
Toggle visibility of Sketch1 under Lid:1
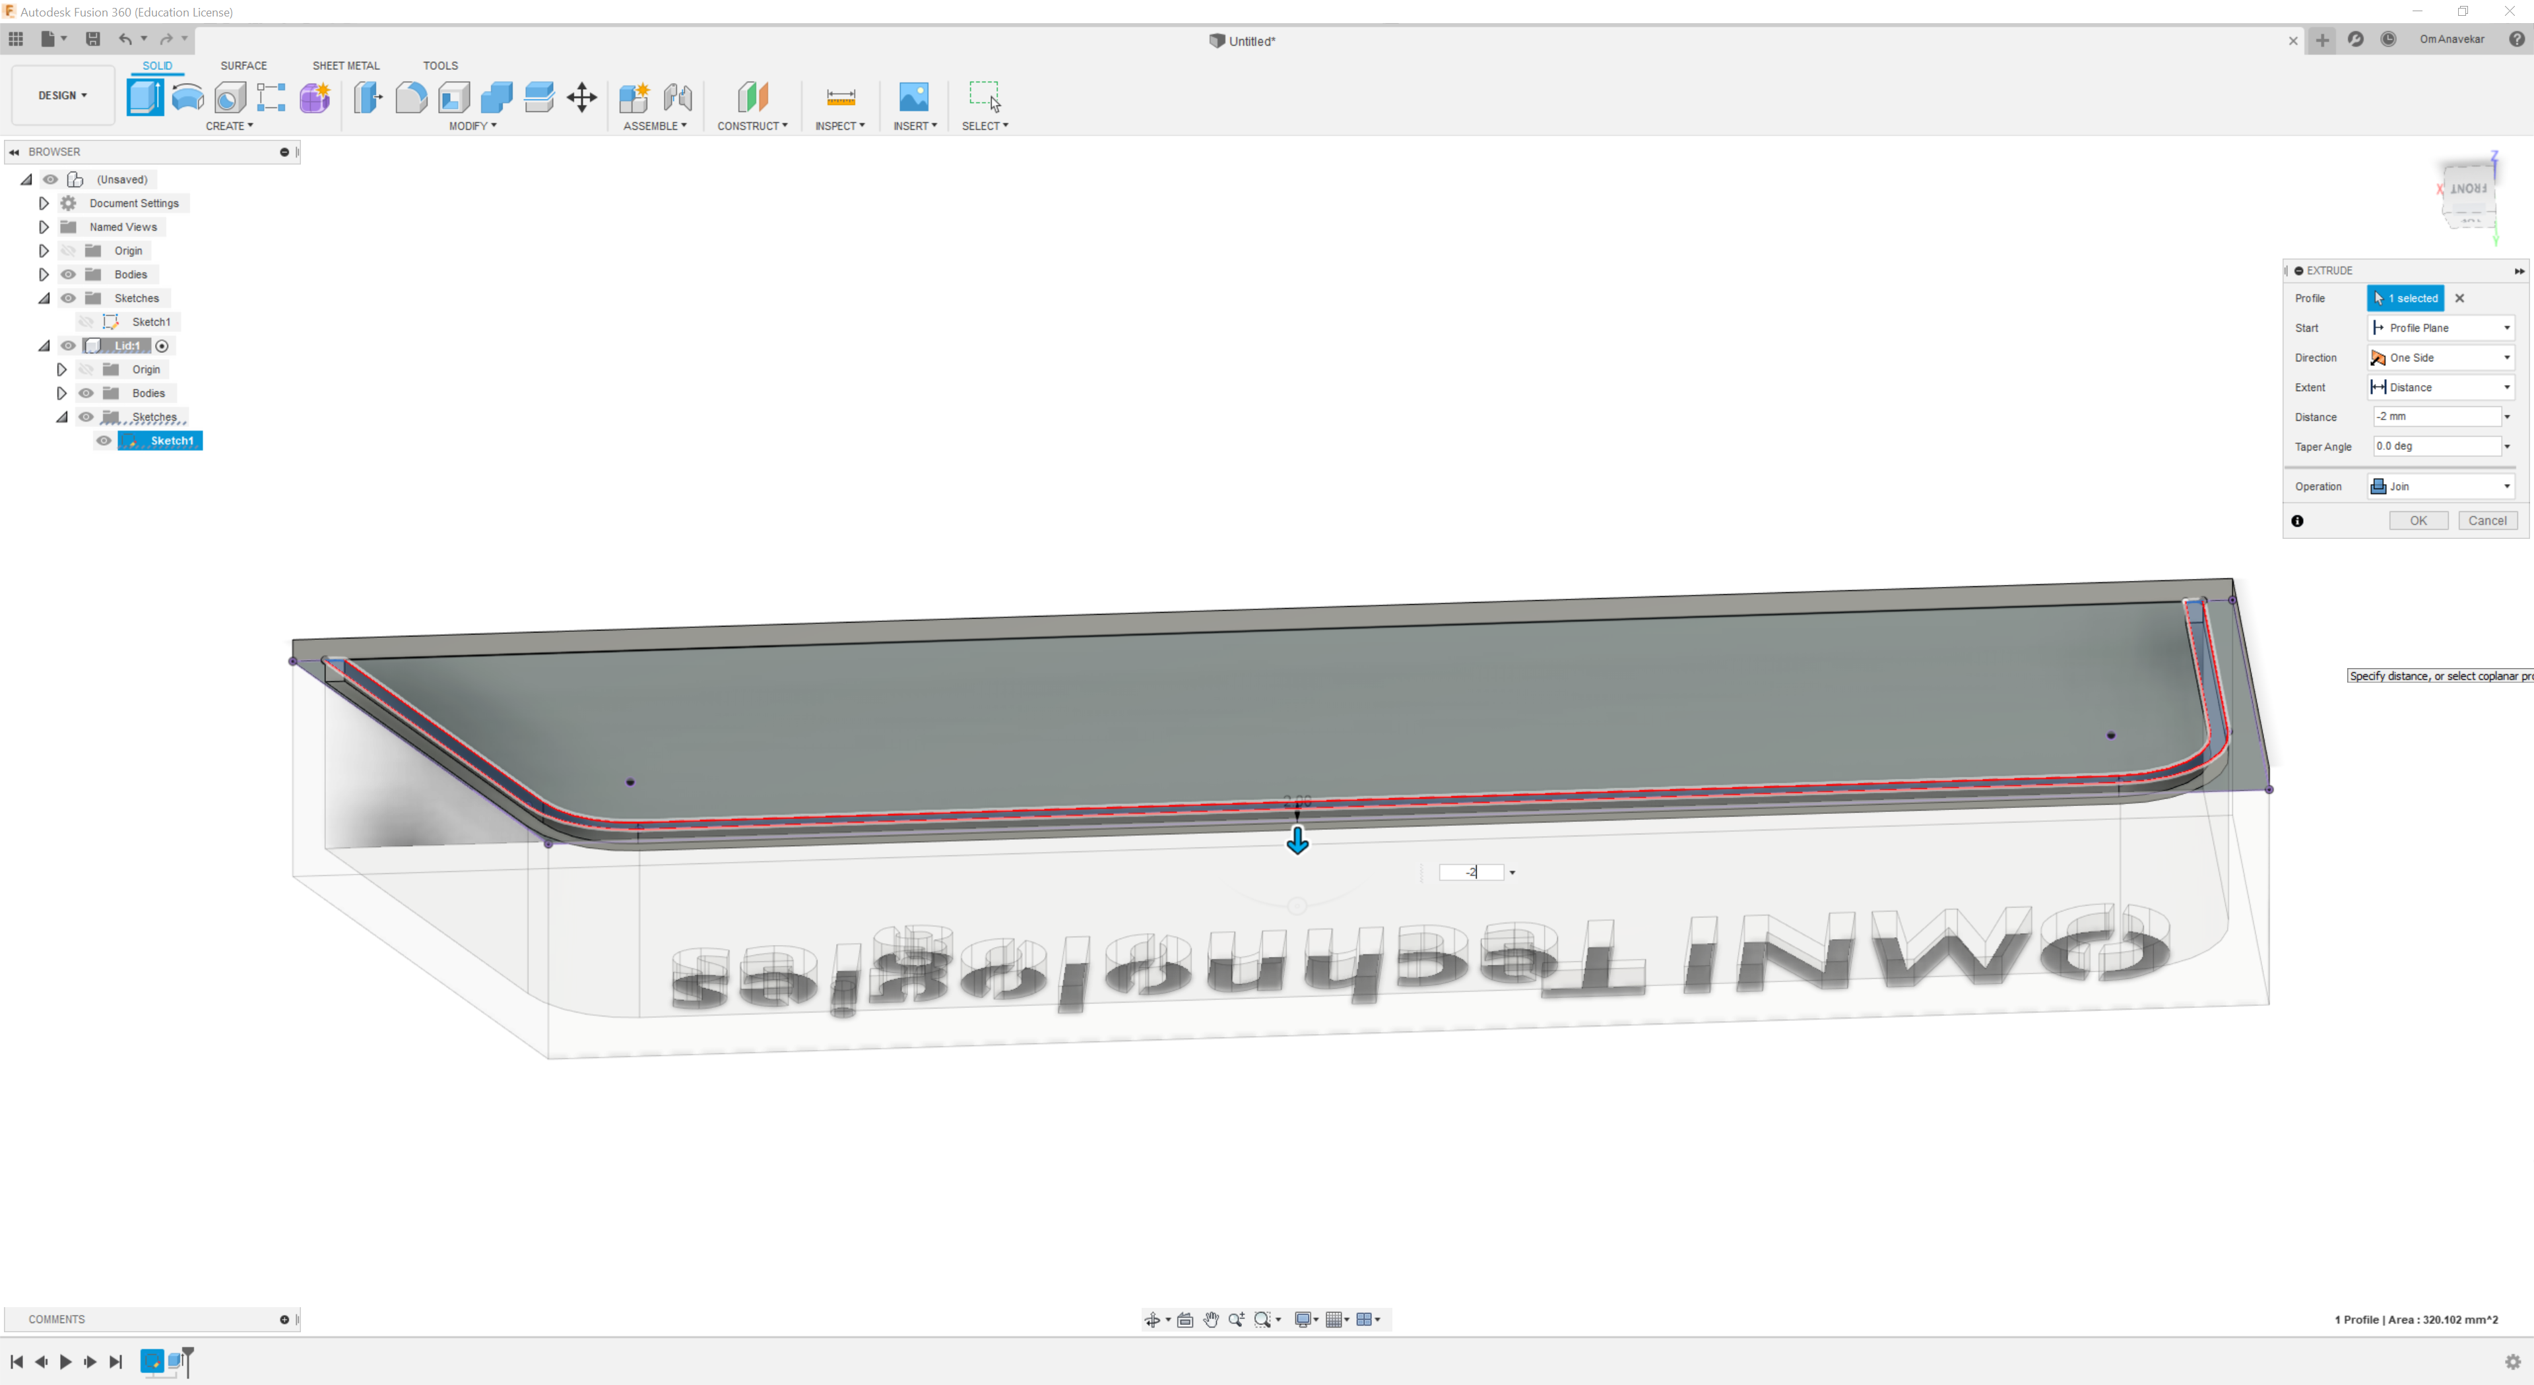(x=104, y=441)
